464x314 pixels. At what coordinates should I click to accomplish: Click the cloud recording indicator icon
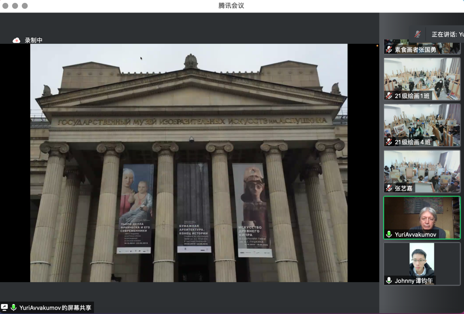pos(16,40)
